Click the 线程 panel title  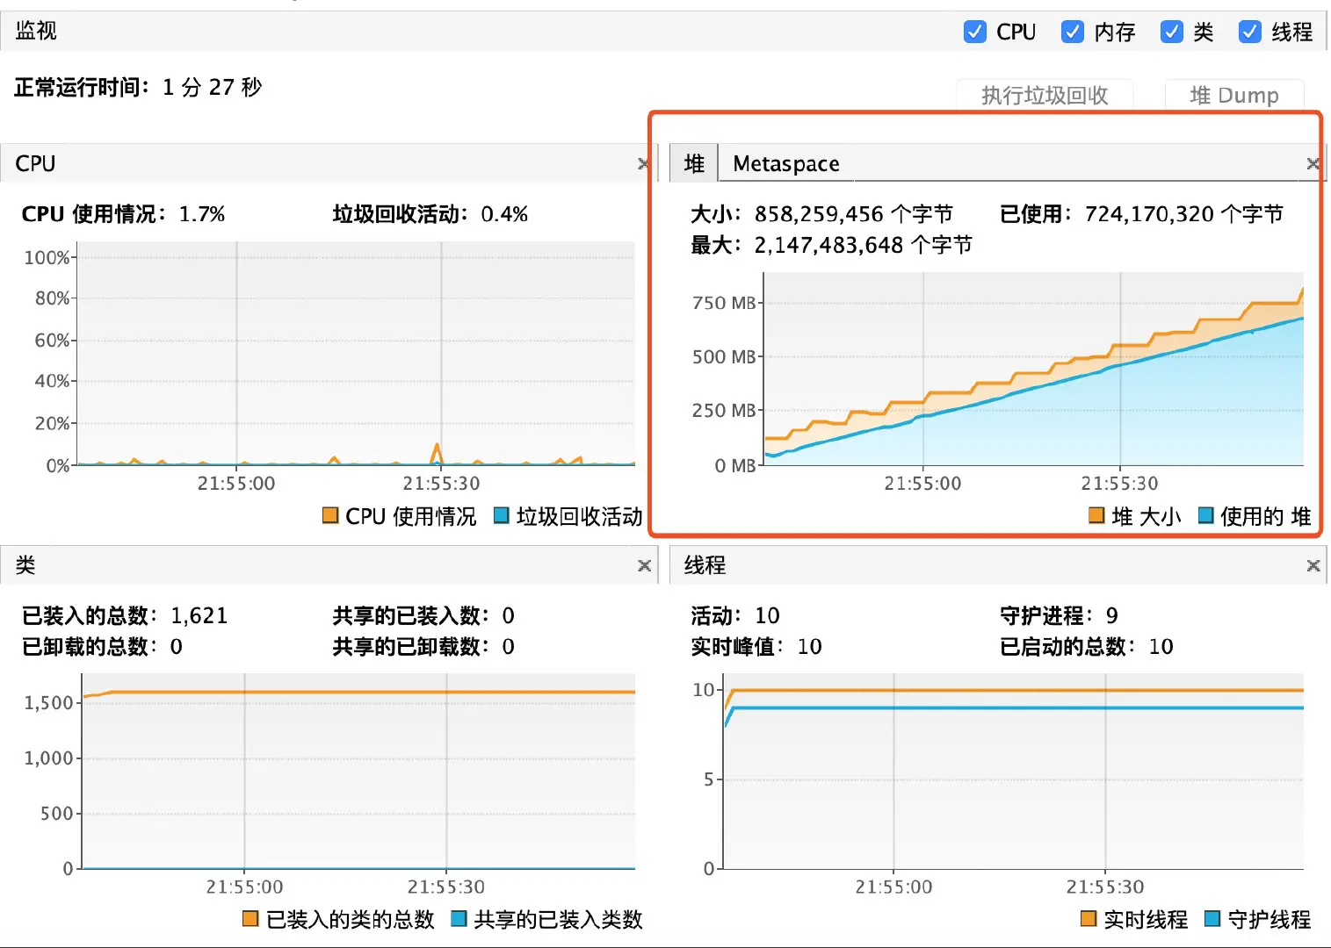[x=705, y=565]
